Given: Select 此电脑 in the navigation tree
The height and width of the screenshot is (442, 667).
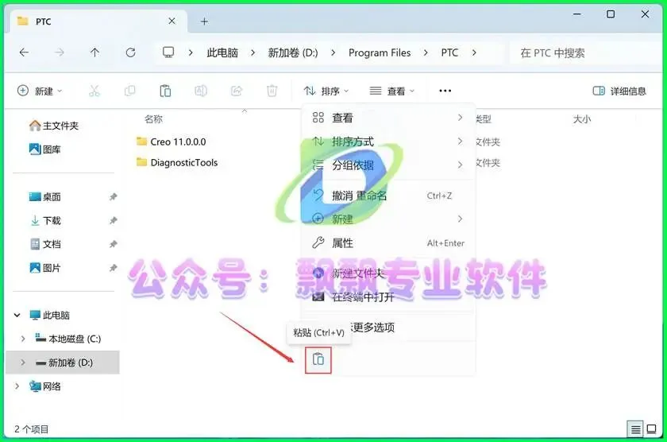Looking at the screenshot, I should click(x=50, y=315).
